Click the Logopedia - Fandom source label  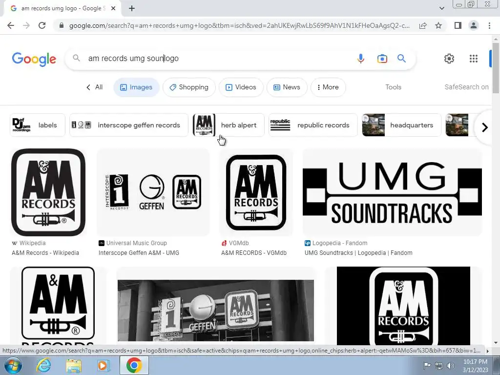click(x=340, y=243)
